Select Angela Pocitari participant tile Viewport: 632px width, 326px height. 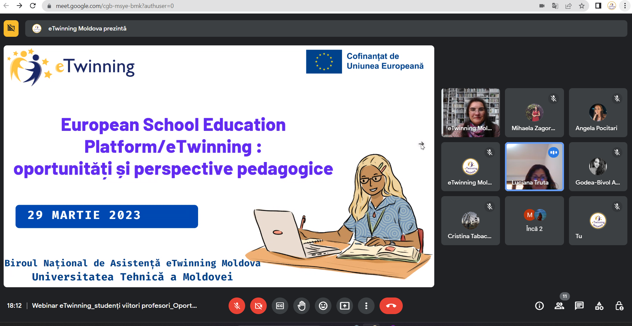(598, 113)
